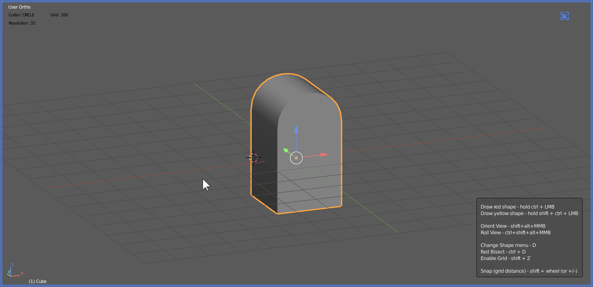This screenshot has width=593, height=287.
Task: Click the blue fullscreen icon in the viewport corner
Action: [565, 16]
